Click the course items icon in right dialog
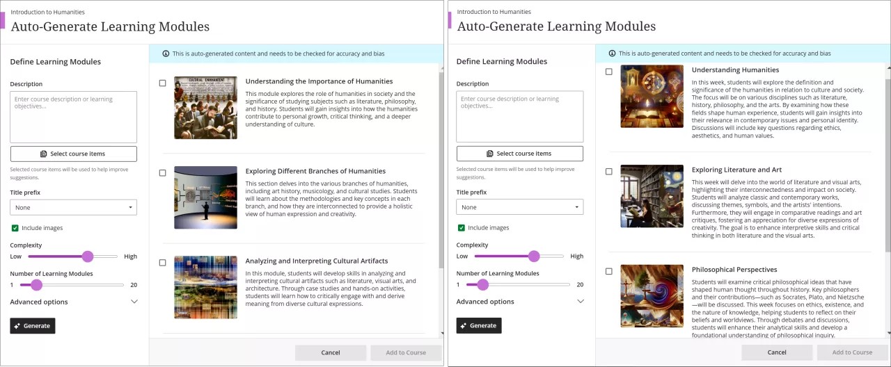 pyautogui.click(x=489, y=154)
